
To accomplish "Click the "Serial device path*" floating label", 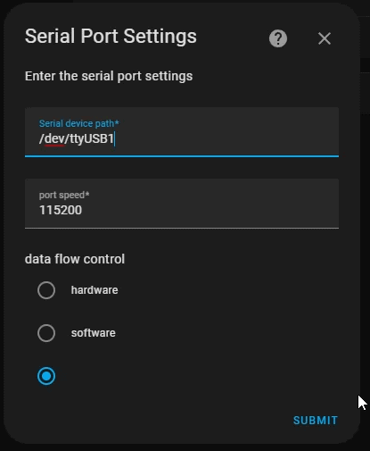I will tap(79, 123).
